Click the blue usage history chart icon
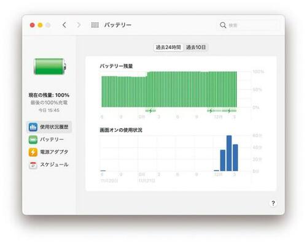307x244 pixels. (33, 127)
